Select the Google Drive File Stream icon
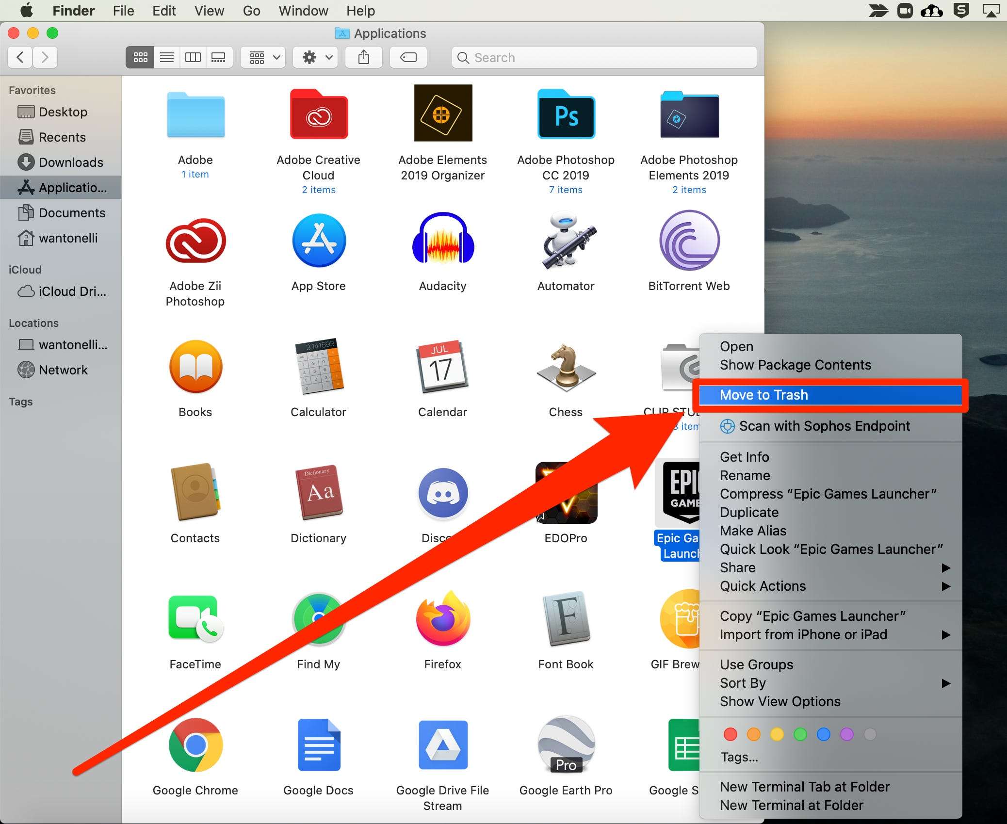1007x824 pixels. [x=443, y=744]
